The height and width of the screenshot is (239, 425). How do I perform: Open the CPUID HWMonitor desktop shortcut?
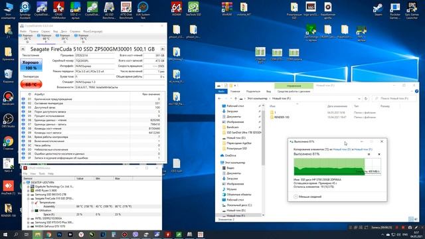pyautogui.click(x=58, y=11)
